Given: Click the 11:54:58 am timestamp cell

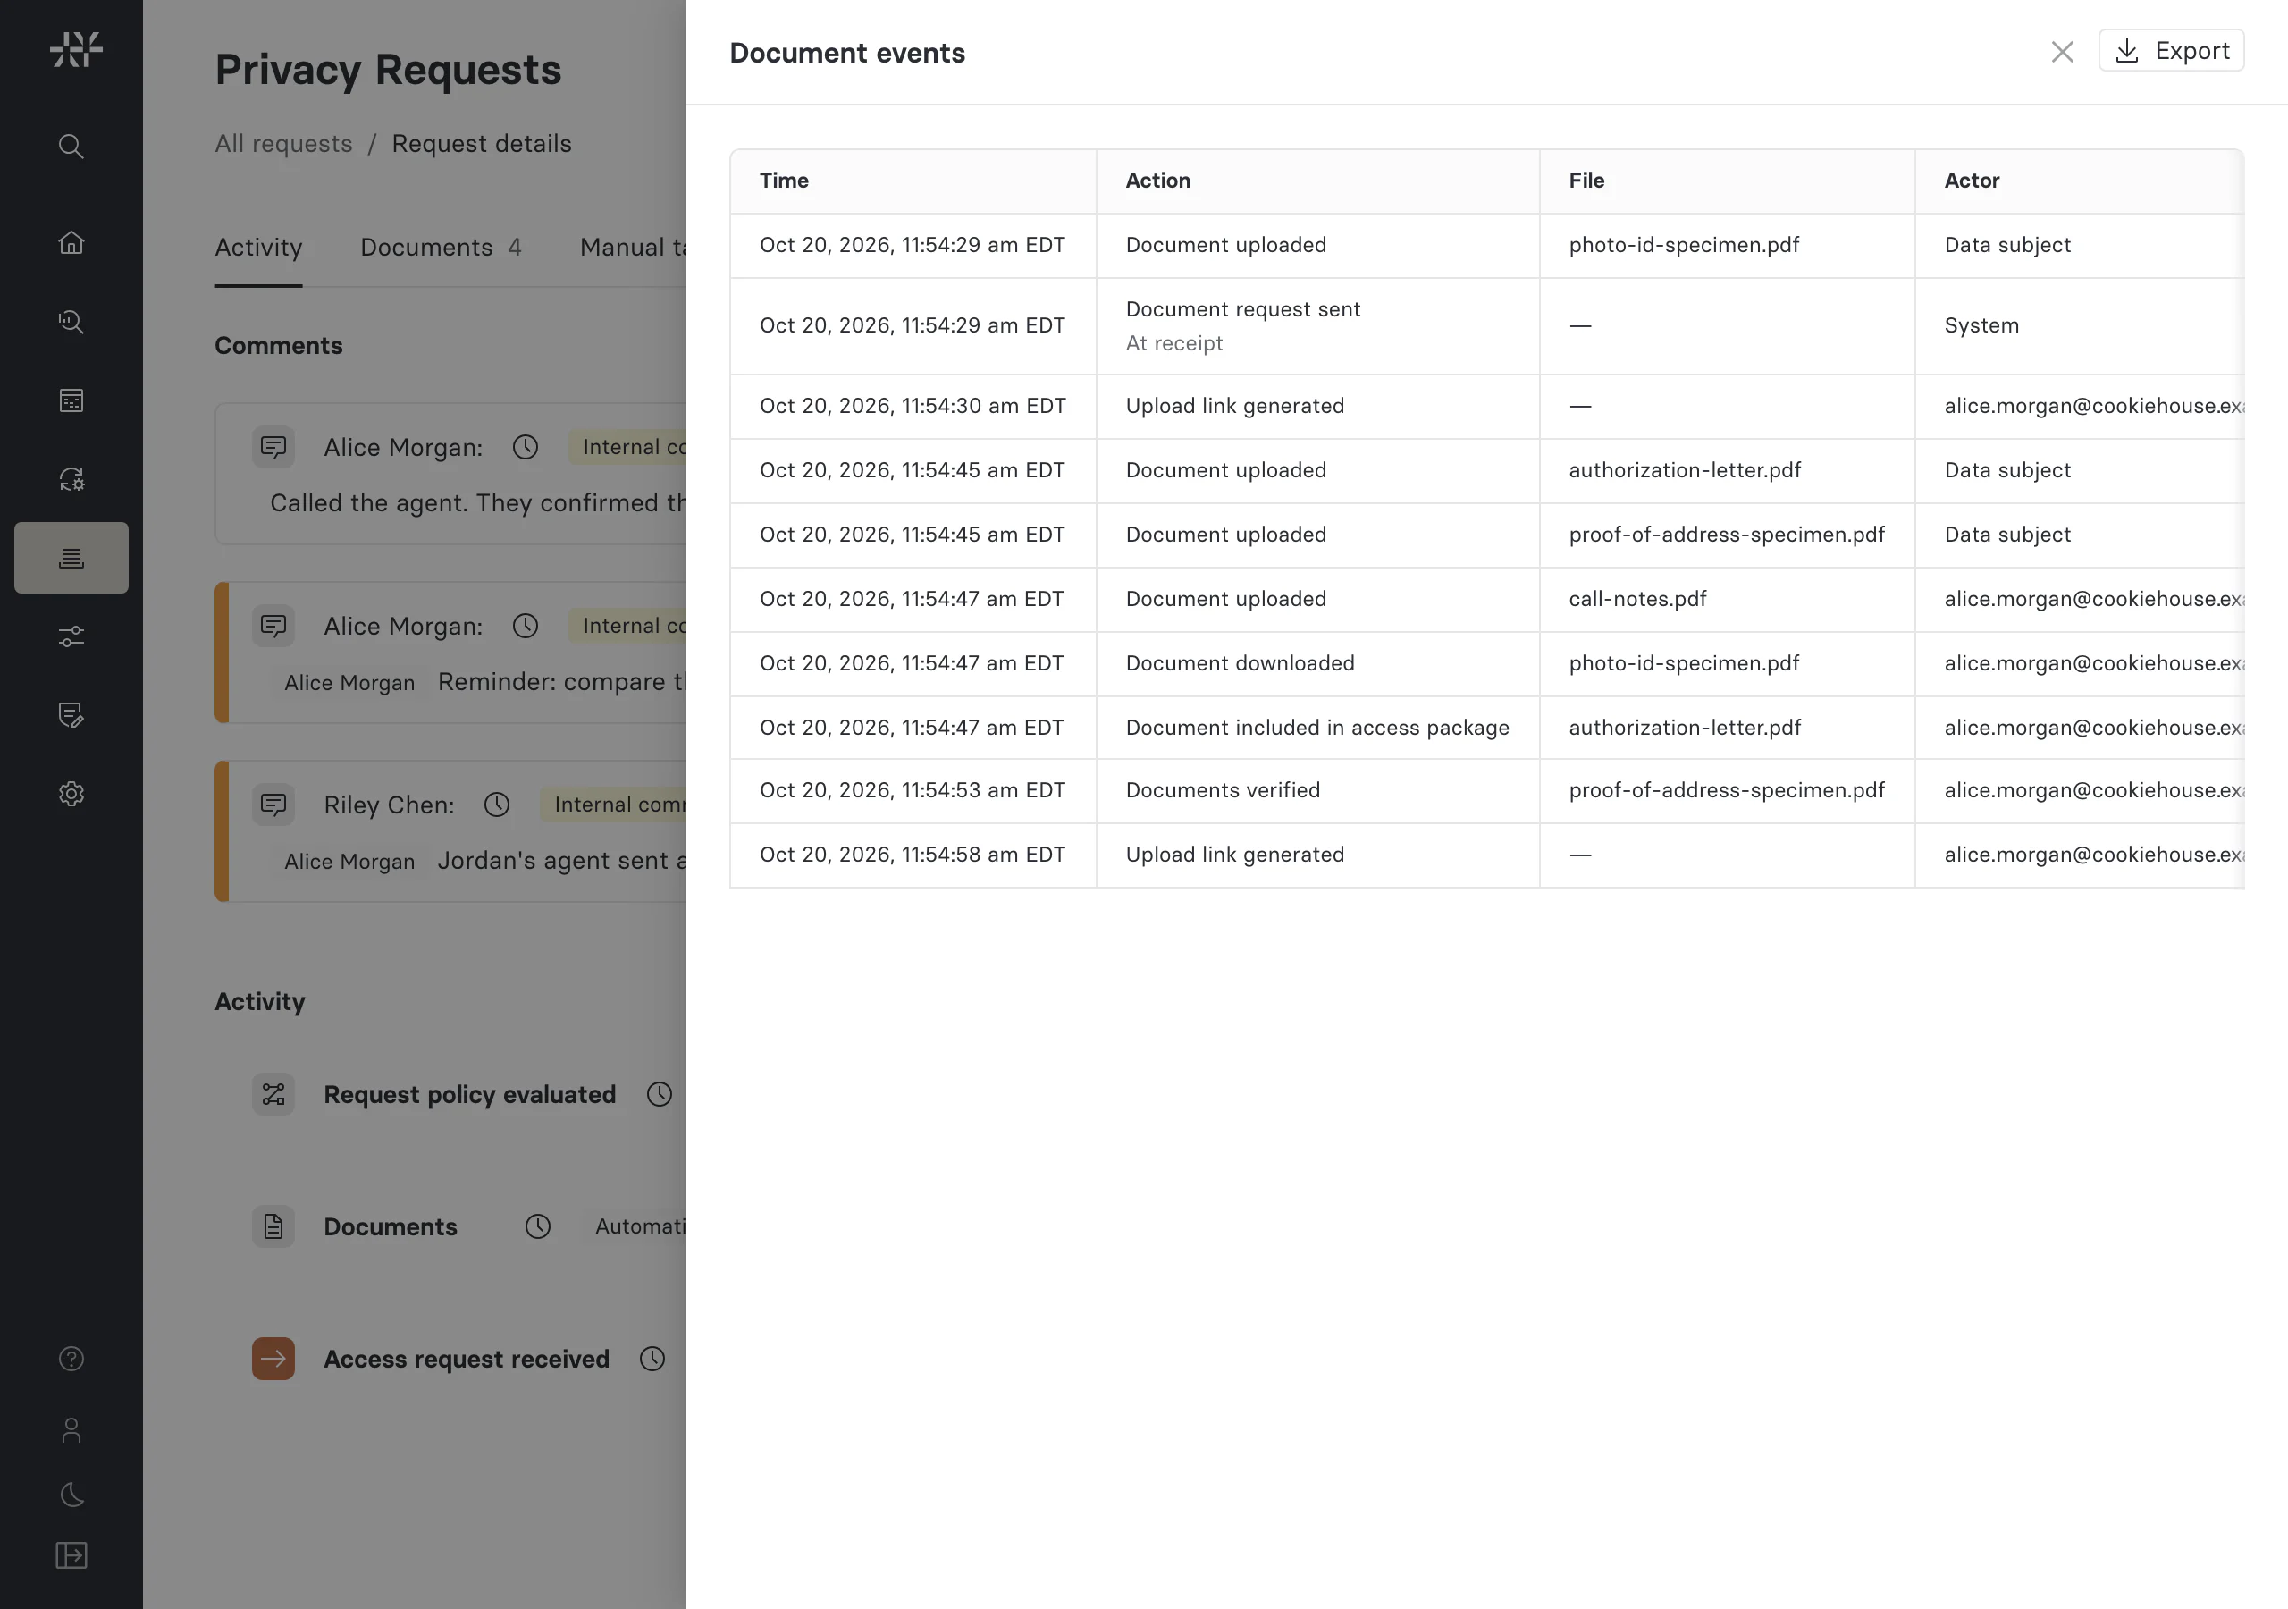Looking at the screenshot, I should pyautogui.click(x=913, y=855).
